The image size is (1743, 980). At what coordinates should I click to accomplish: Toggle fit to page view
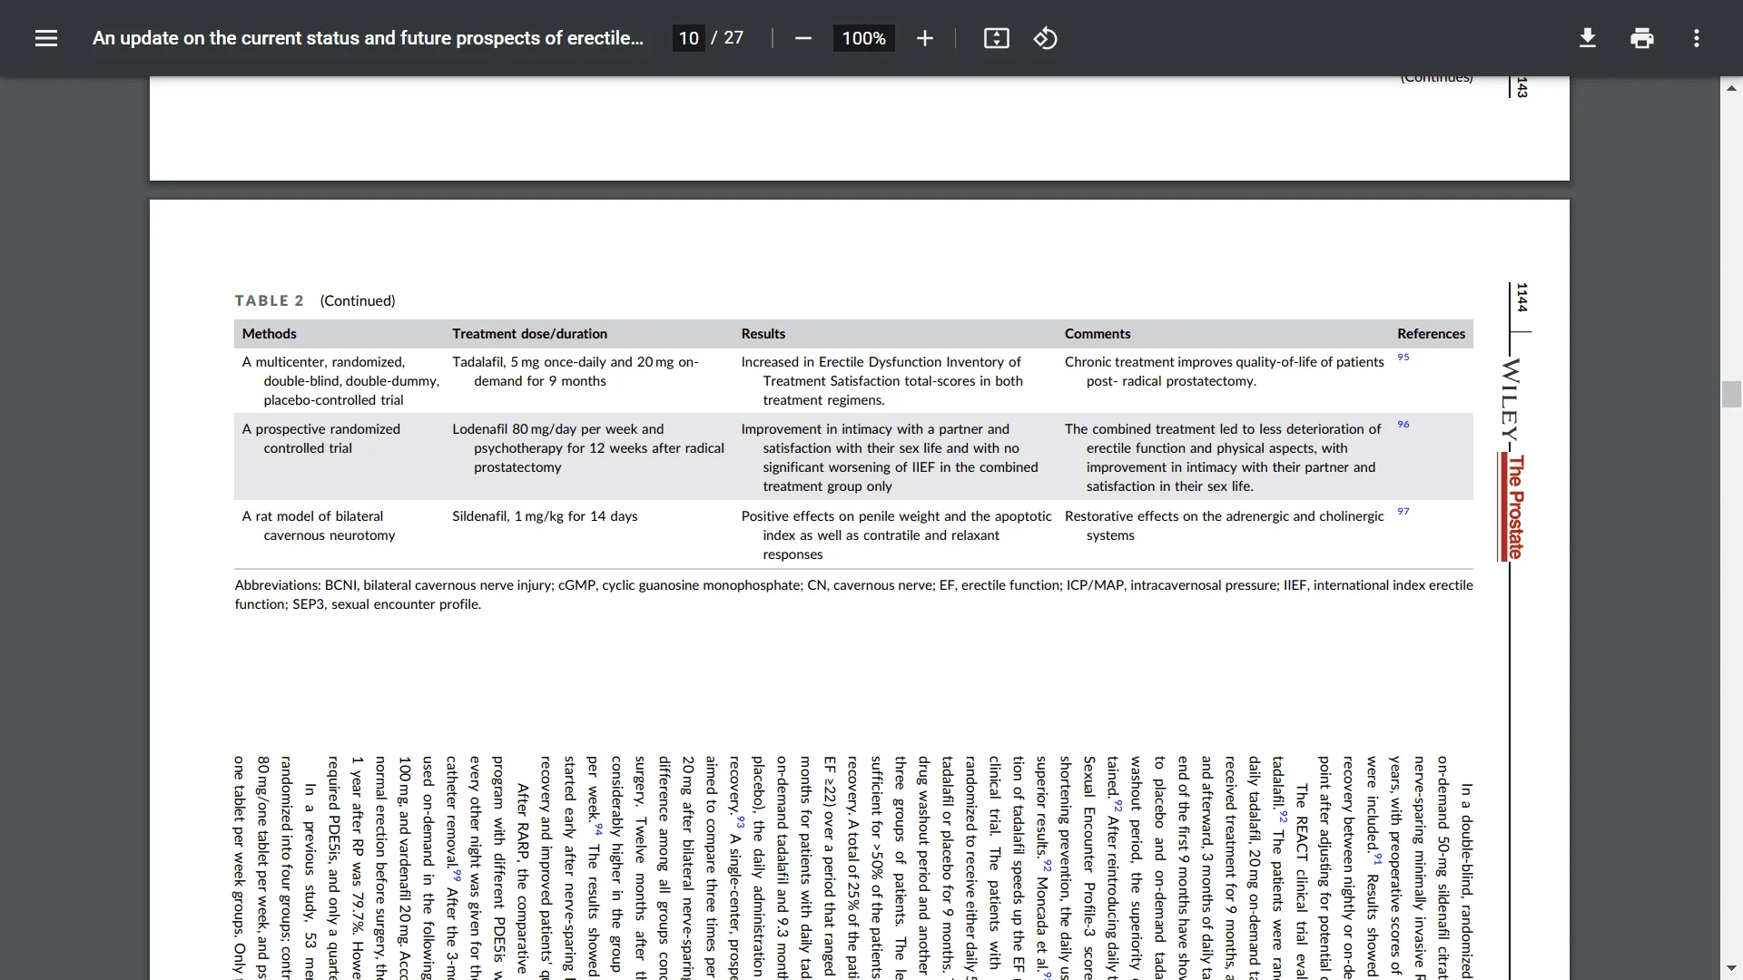[996, 38]
